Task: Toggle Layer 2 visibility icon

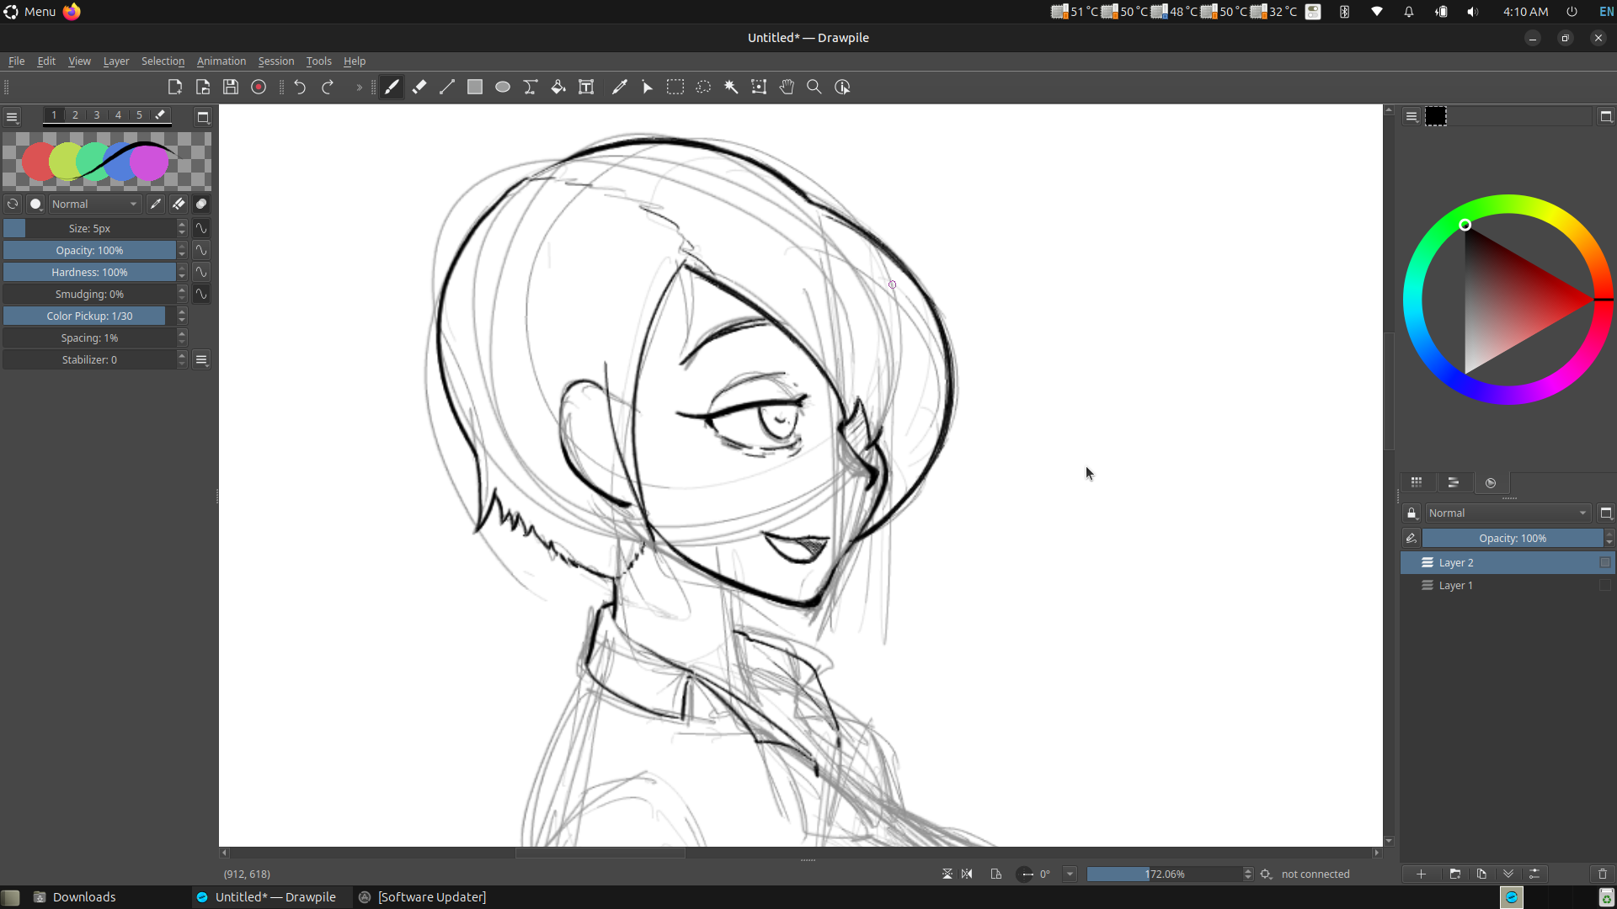Action: [1428, 562]
